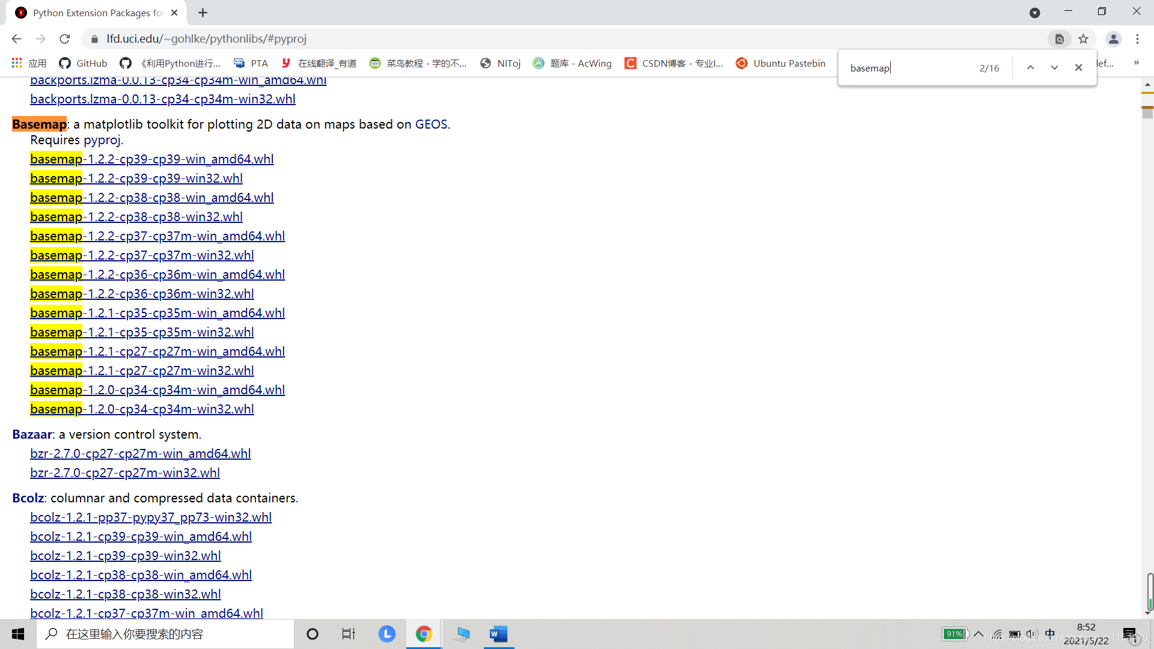
Task: Select the Python Extension Packages tab
Action: [x=96, y=13]
